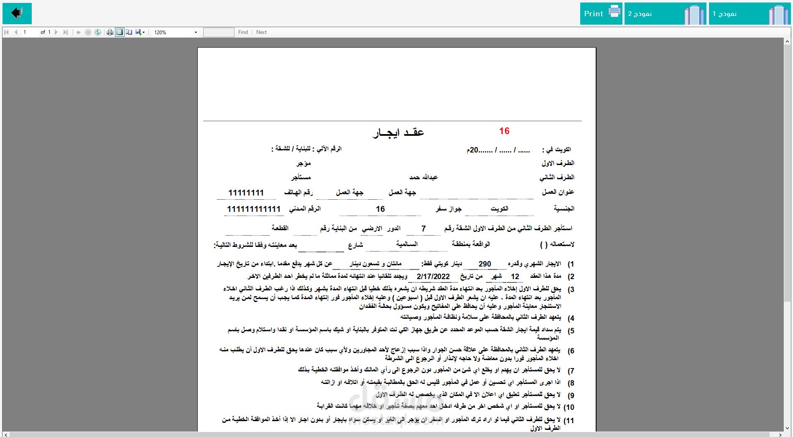The image size is (793, 437).
Task: Click the red contract number 16
Action: pyautogui.click(x=504, y=131)
